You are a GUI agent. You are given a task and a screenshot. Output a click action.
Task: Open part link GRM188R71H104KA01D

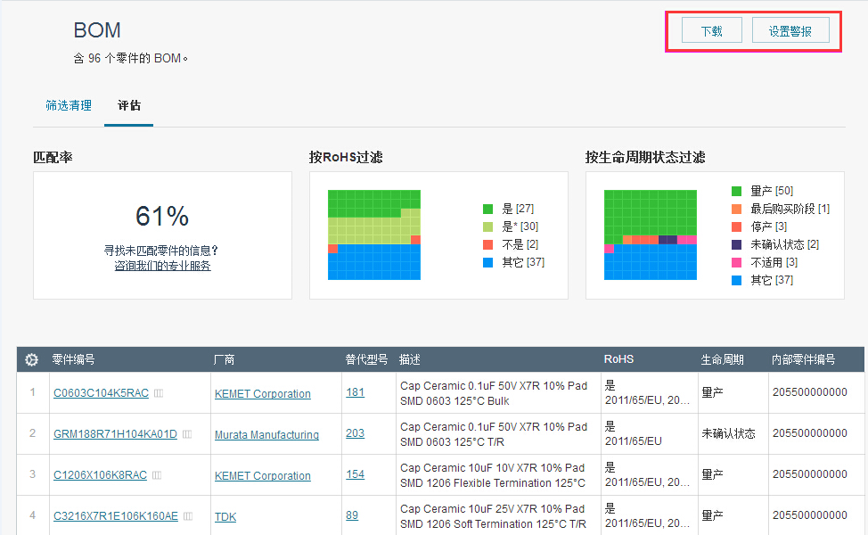(115, 434)
